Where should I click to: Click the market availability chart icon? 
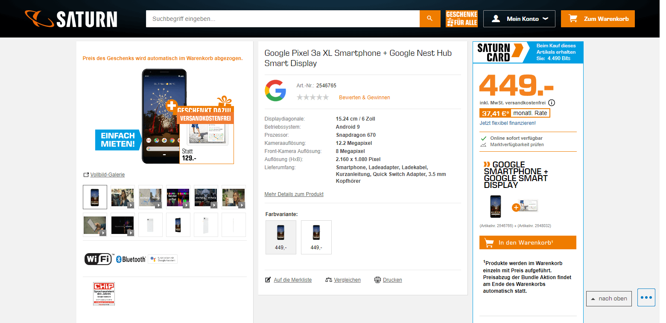[x=483, y=145]
